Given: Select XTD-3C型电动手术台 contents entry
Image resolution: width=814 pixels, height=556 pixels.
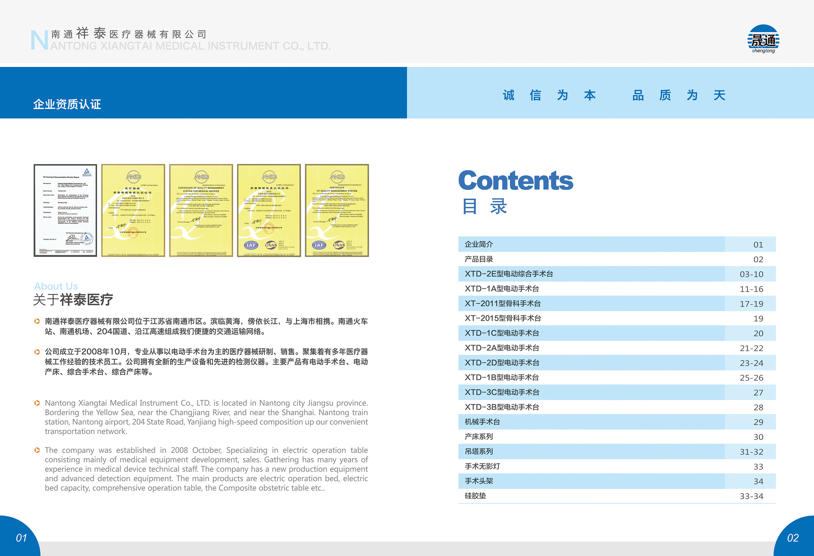Looking at the screenshot, I should 617,392.
